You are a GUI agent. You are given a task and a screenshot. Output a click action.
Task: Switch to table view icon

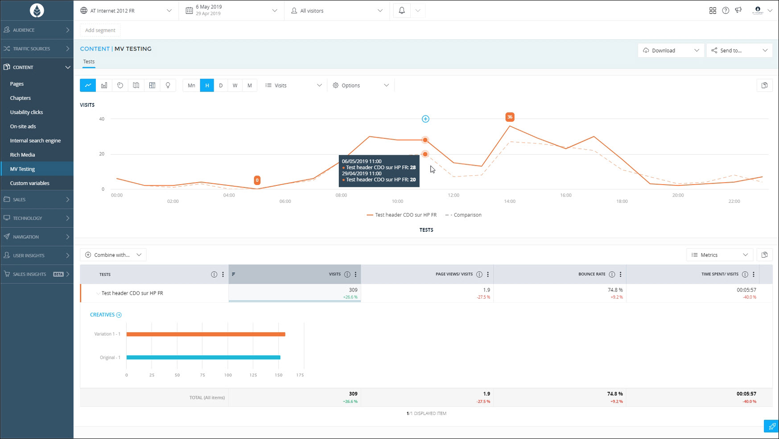pos(152,85)
